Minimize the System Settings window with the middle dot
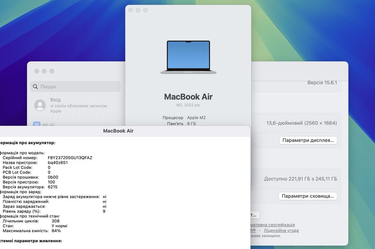The image size is (375, 249). coord(44,71)
